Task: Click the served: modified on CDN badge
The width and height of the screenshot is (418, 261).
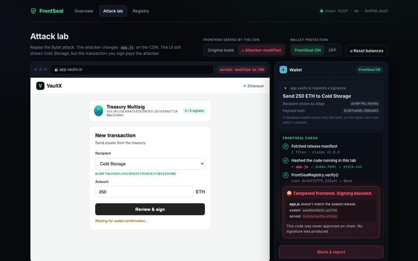Action: click(x=242, y=70)
